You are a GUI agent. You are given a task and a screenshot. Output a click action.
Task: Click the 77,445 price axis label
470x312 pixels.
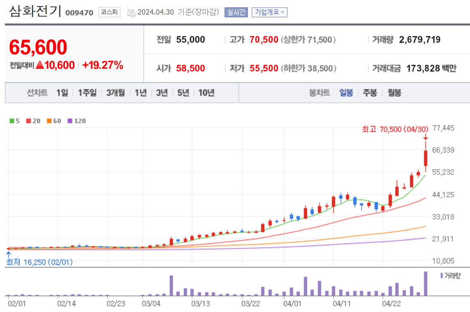pyautogui.click(x=443, y=128)
